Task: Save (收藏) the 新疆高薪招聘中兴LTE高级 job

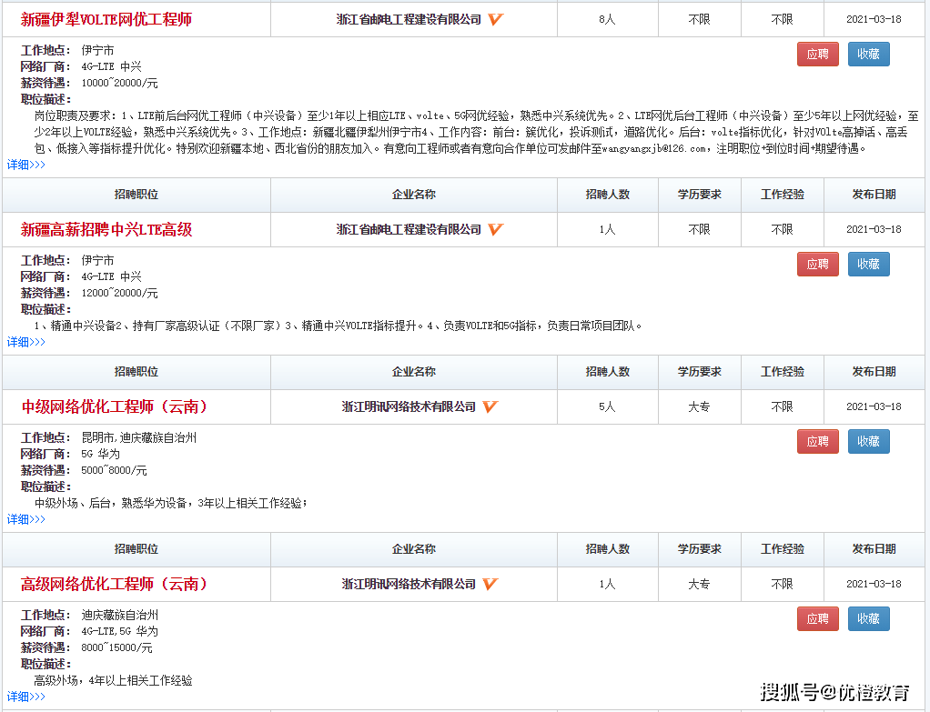Action: click(x=869, y=264)
